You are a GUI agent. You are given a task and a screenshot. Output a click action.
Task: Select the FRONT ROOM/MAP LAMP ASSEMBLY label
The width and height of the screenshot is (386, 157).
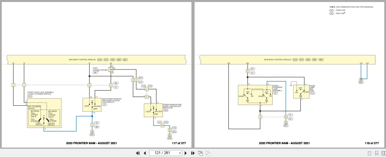tap(278, 88)
